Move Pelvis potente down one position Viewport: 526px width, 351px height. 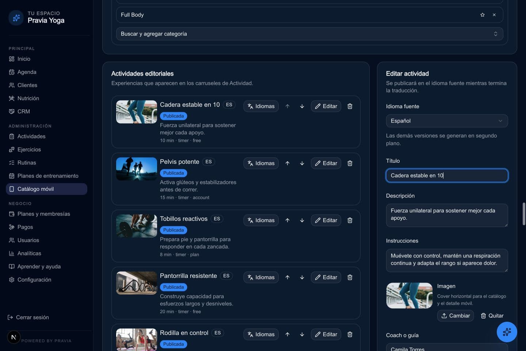tap(302, 163)
